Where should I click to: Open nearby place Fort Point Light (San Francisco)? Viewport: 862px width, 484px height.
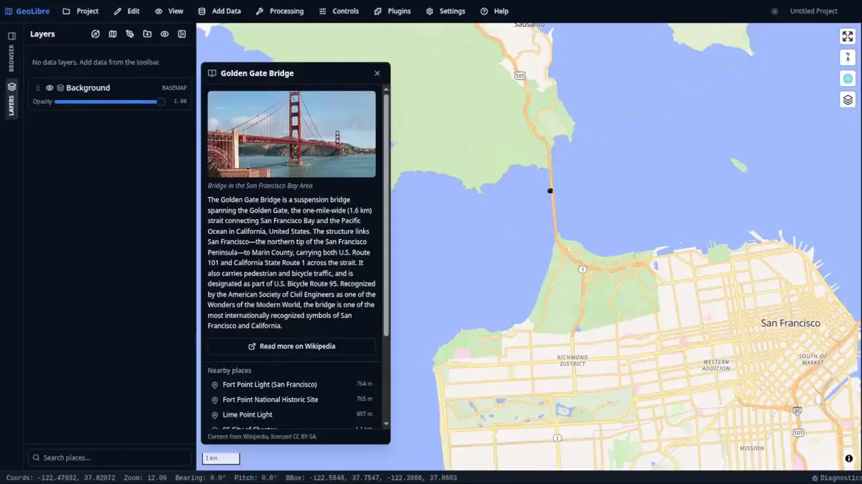[x=292, y=385]
